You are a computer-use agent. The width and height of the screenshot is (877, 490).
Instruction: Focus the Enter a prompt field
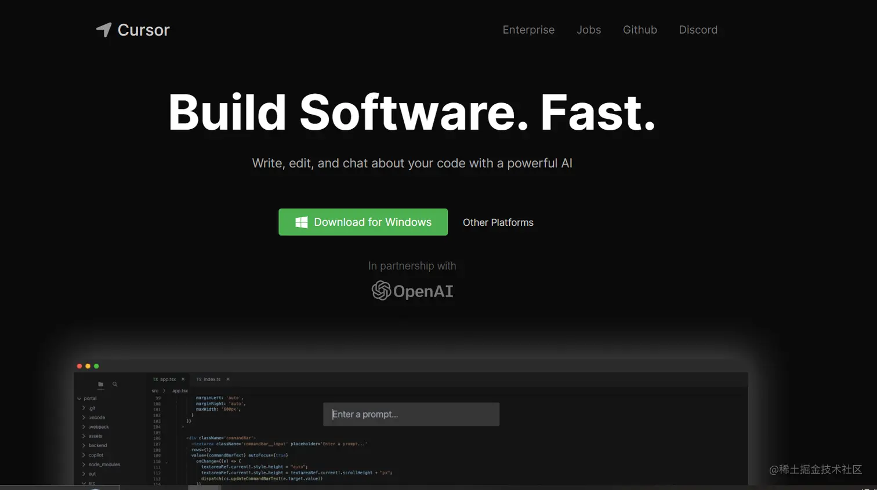[x=411, y=414]
